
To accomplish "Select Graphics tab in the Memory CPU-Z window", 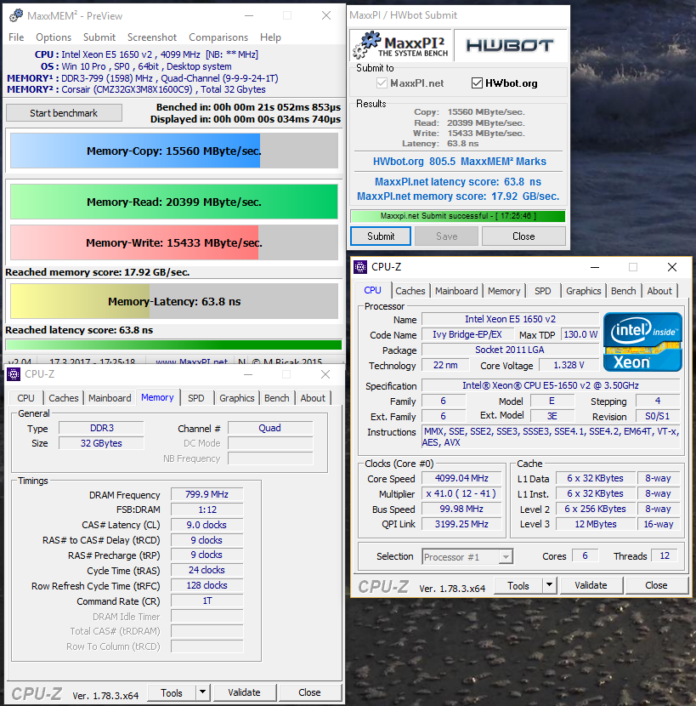I will [237, 398].
